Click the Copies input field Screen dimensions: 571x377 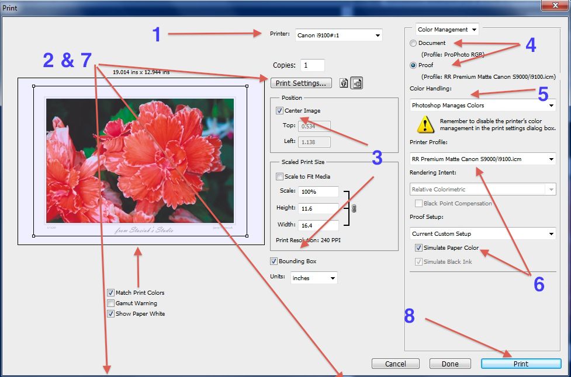(313, 65)
